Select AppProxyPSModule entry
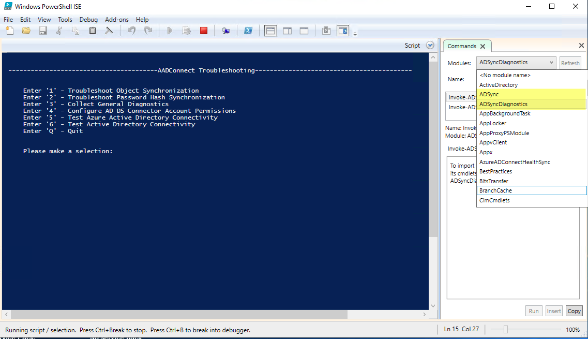The height and width of the screenshot is (339, 588). (532, 133)
